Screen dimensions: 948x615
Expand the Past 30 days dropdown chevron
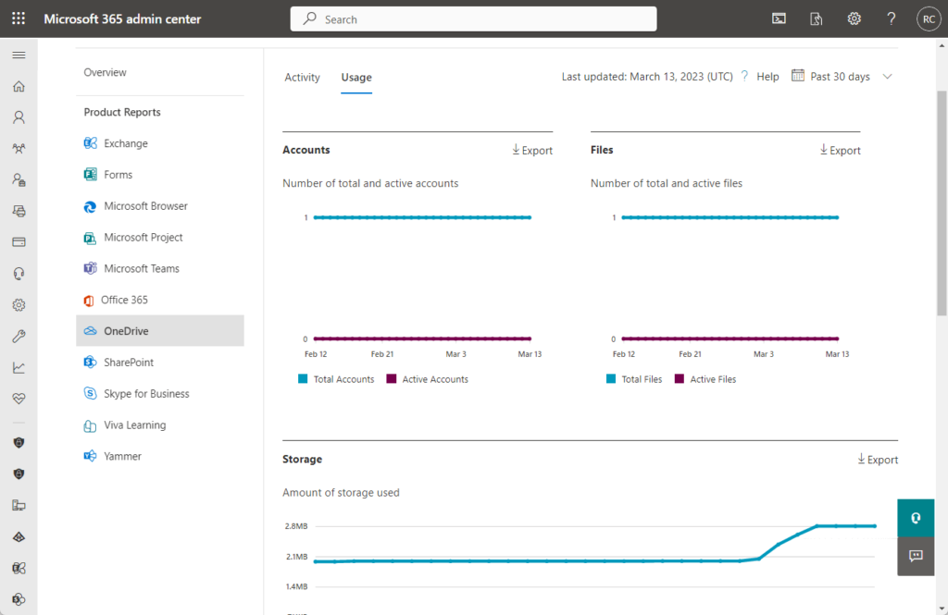coord(887,77)
